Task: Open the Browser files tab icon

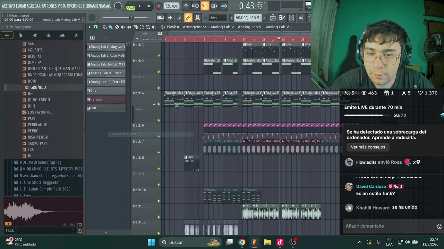Action: pyautogui.click(x=20, y=35)
